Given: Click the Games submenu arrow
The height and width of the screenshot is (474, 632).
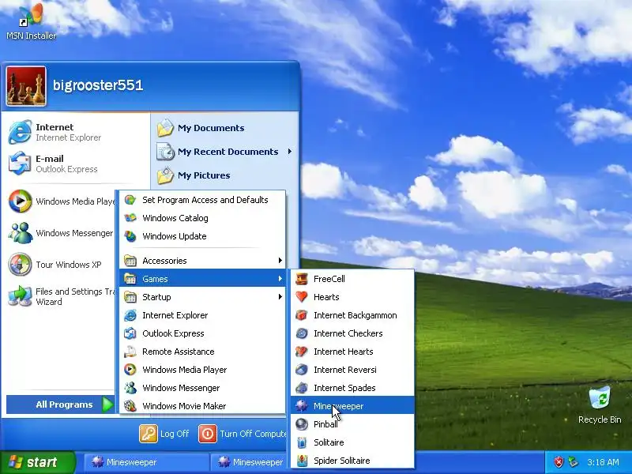Looking at the screenshot, I should 280,279.
